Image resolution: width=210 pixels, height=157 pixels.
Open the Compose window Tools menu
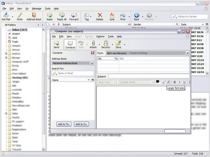[x=111, y=36]
